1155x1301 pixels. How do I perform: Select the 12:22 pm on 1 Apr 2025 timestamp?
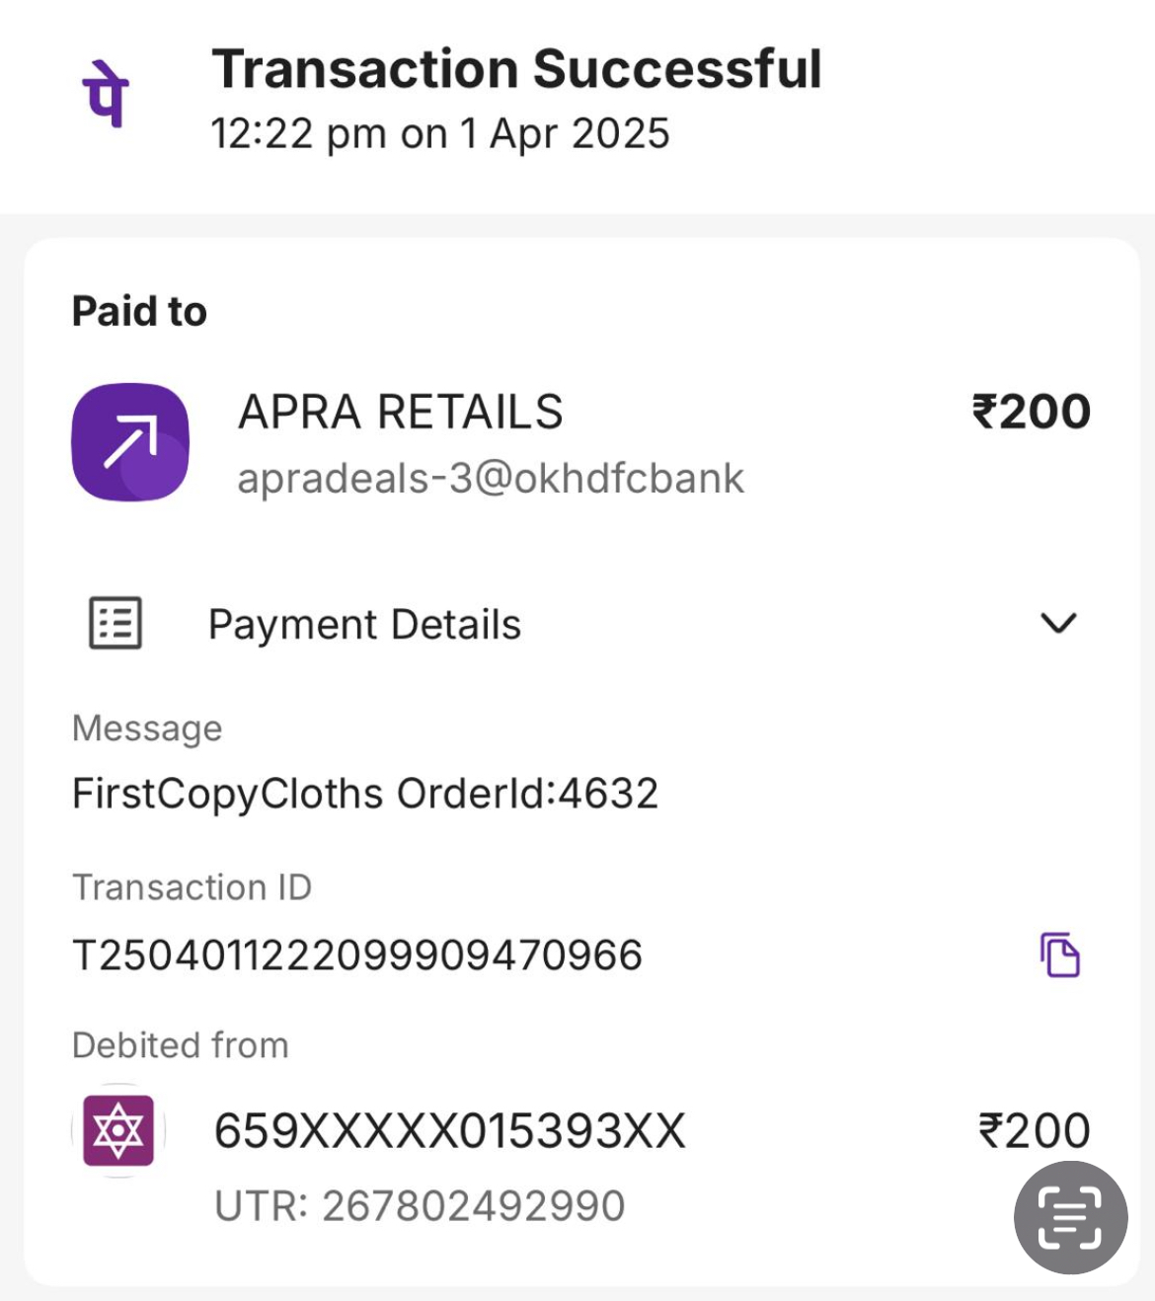coord(440,133)
